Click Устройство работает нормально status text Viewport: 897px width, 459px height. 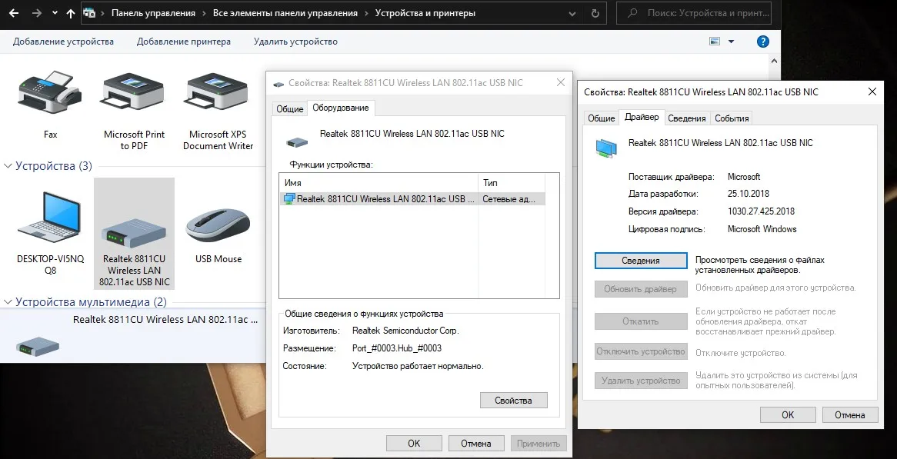[x=418, y=366]
